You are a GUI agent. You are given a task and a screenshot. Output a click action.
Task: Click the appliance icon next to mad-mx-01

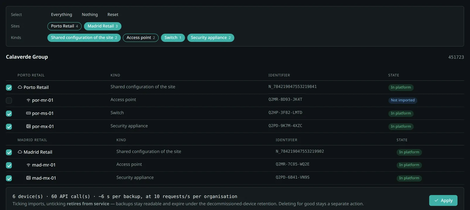point(28,178)
